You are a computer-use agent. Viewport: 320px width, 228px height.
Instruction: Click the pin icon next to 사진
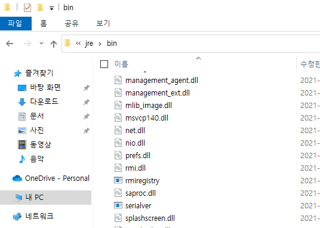point(87,131)
